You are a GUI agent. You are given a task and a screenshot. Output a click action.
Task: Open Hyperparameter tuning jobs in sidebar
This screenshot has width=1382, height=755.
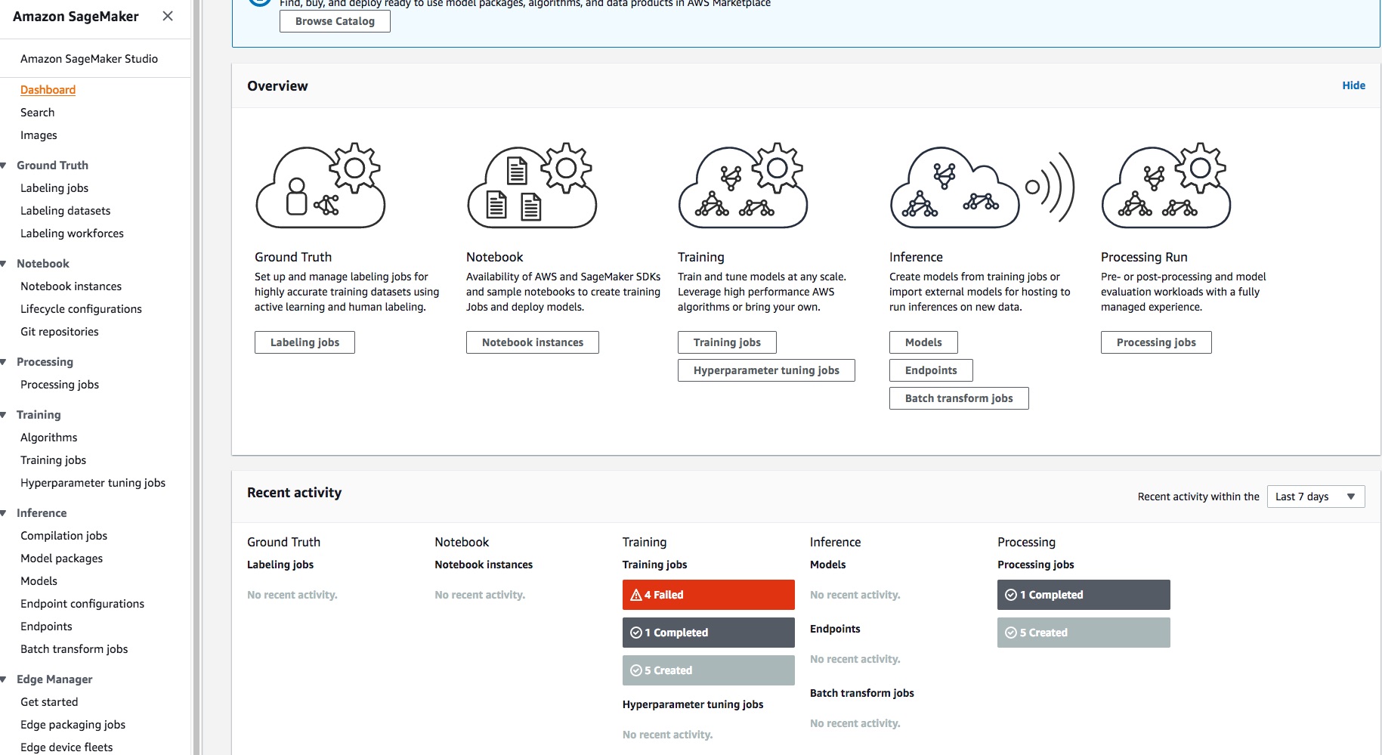tap(93, 483)
